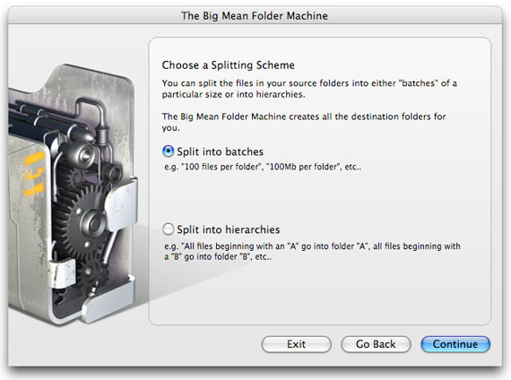Click the Continue button
511x380 pixels.
point(455,344)
